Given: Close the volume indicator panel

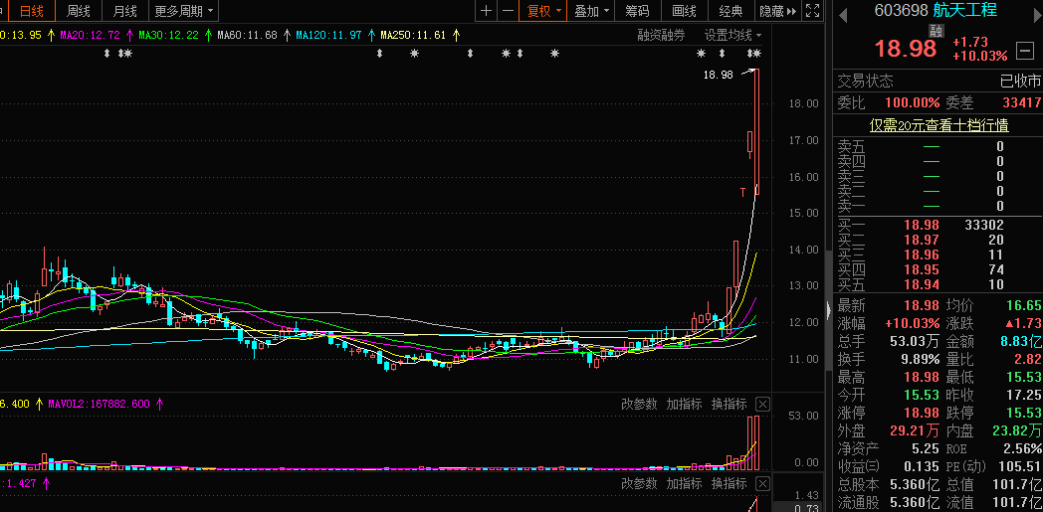Looking at the screenshot, I should (762, 404).
